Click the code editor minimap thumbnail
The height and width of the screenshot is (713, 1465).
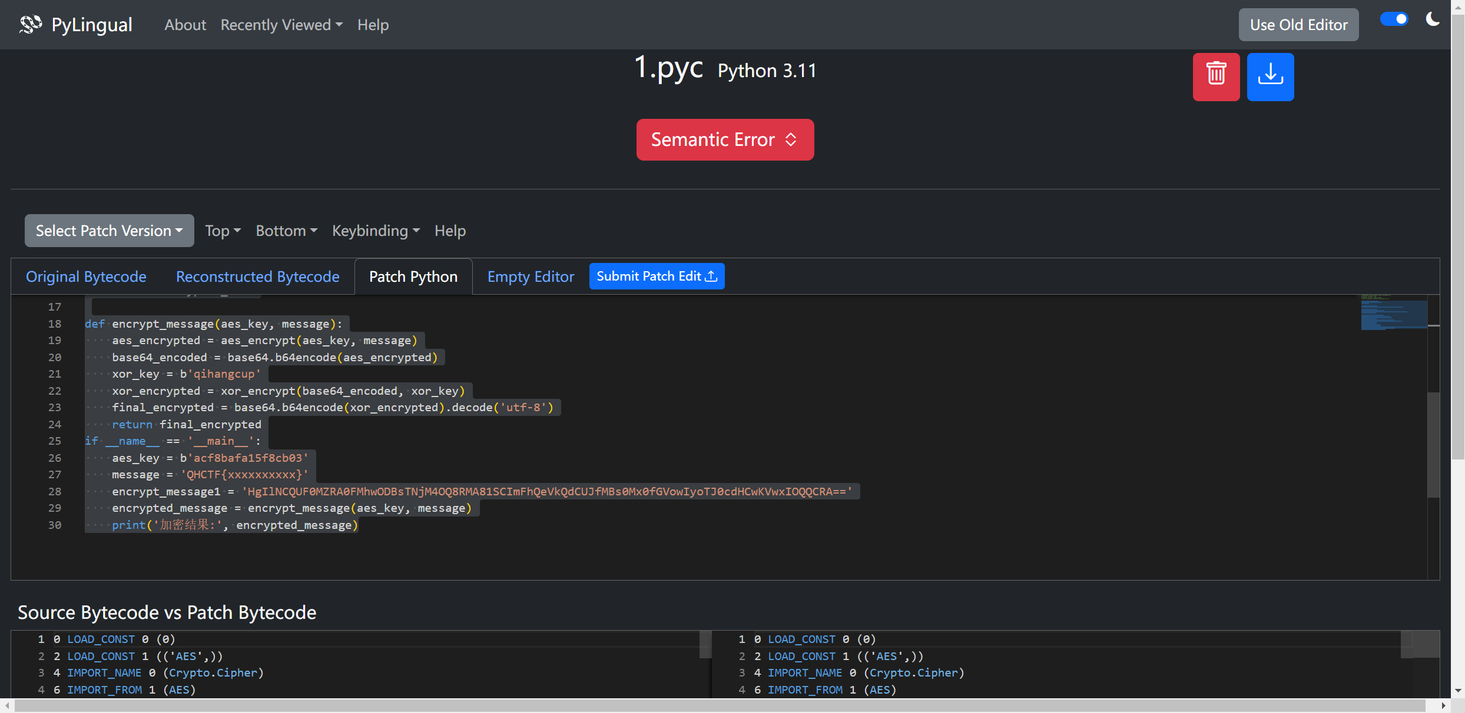click(x=1393, y=313)
